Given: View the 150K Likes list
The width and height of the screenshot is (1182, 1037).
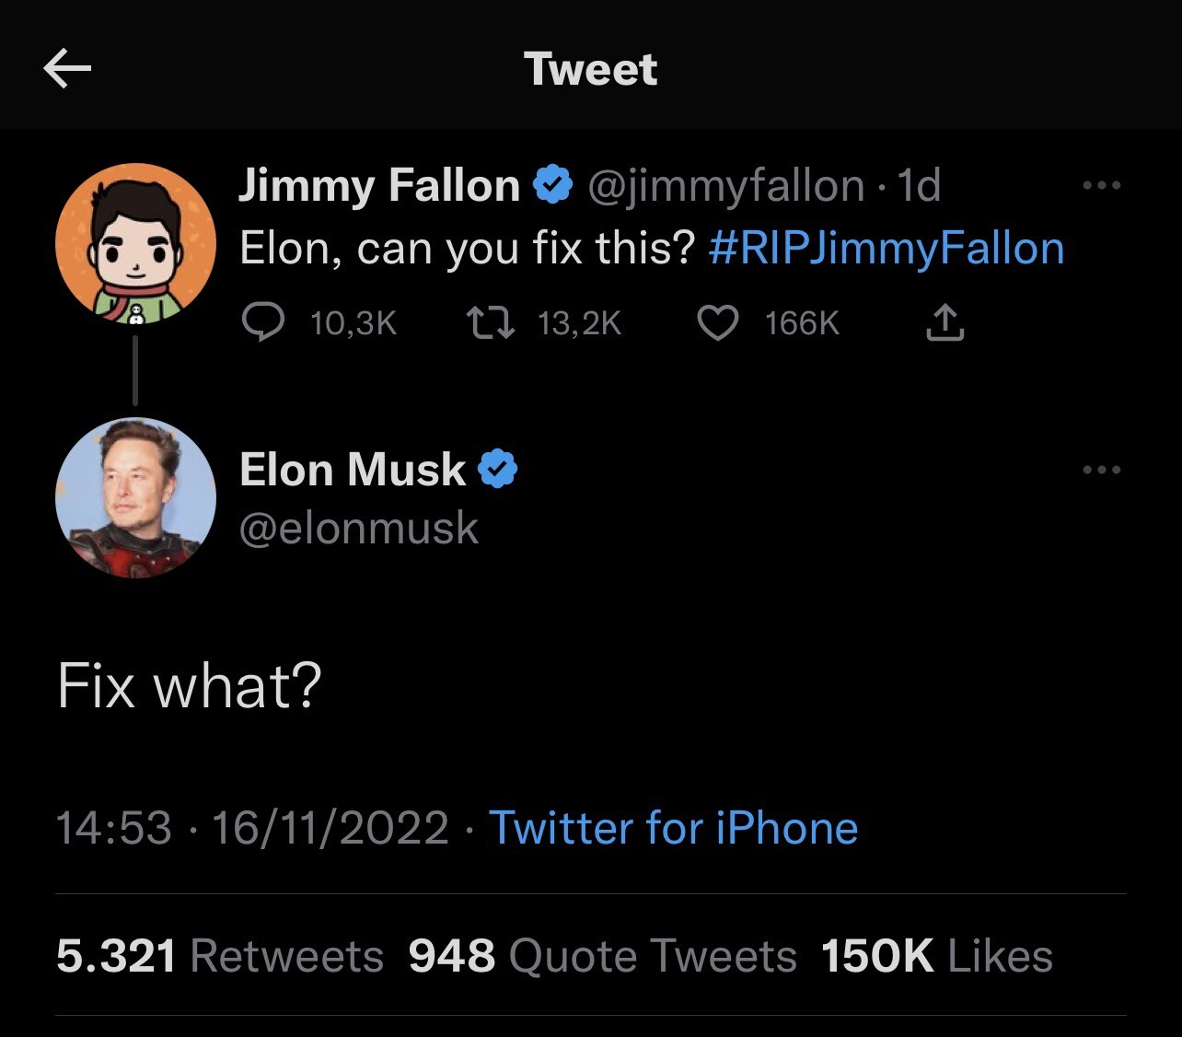Looking at the screenshot, I should 936,956.
